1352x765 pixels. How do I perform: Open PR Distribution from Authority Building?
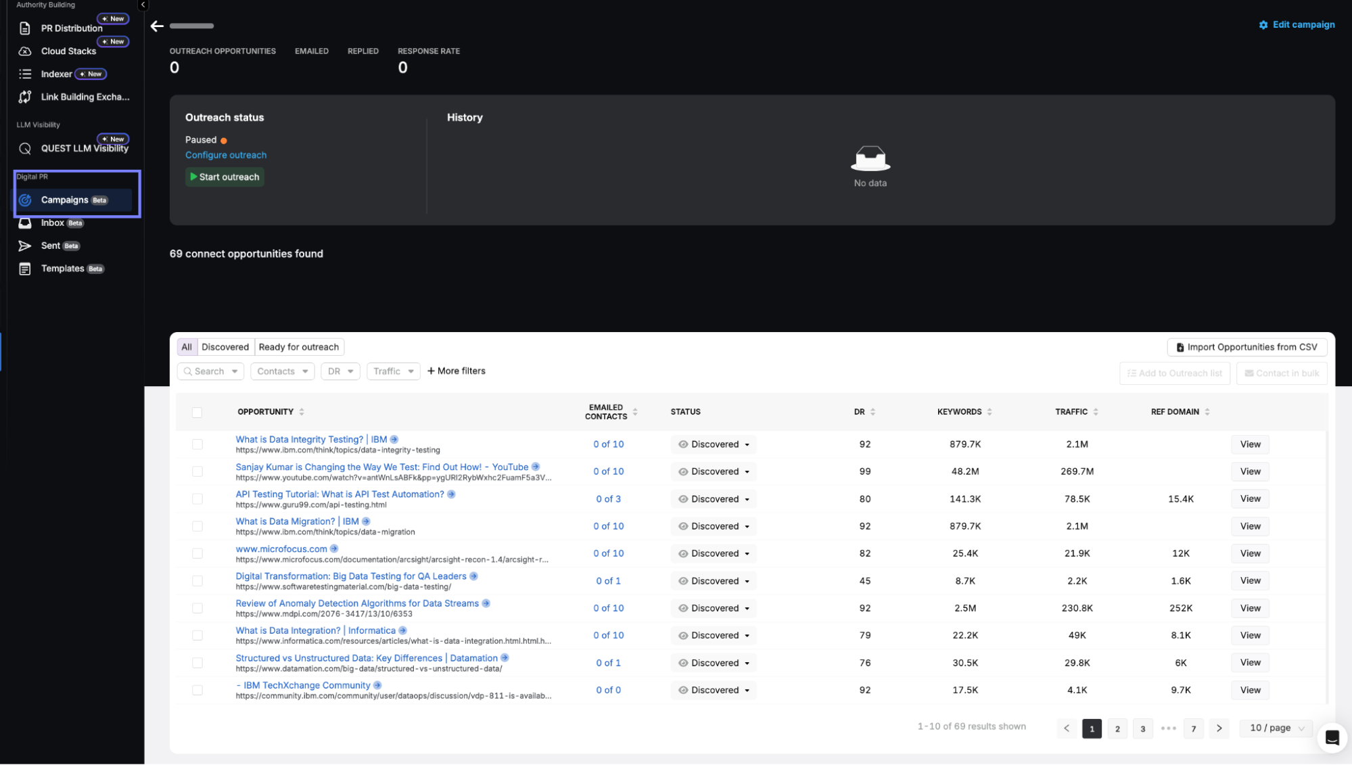pos(72,28)
